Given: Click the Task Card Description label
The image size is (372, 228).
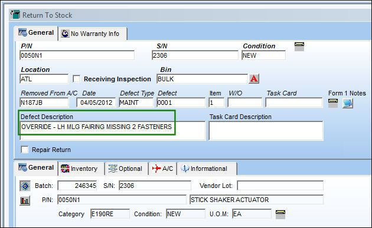Looking at the screenshot, I should click(240, 117).
